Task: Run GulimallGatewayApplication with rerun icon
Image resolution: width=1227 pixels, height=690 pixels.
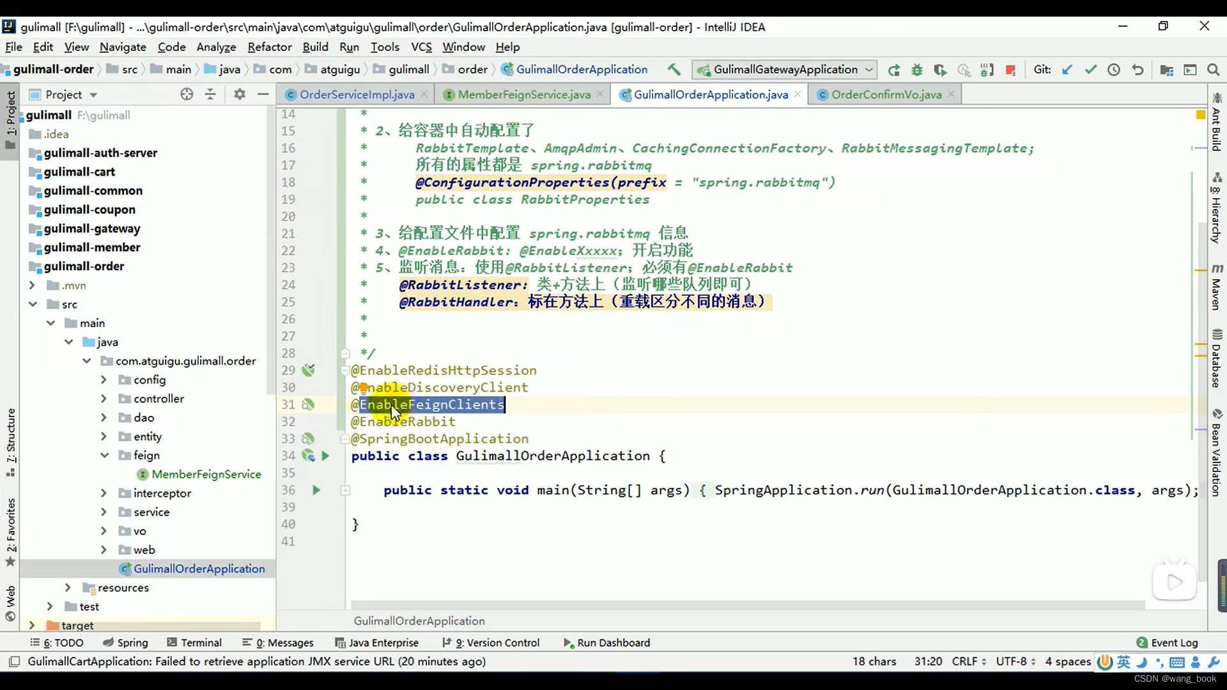Action: [893, 70]
